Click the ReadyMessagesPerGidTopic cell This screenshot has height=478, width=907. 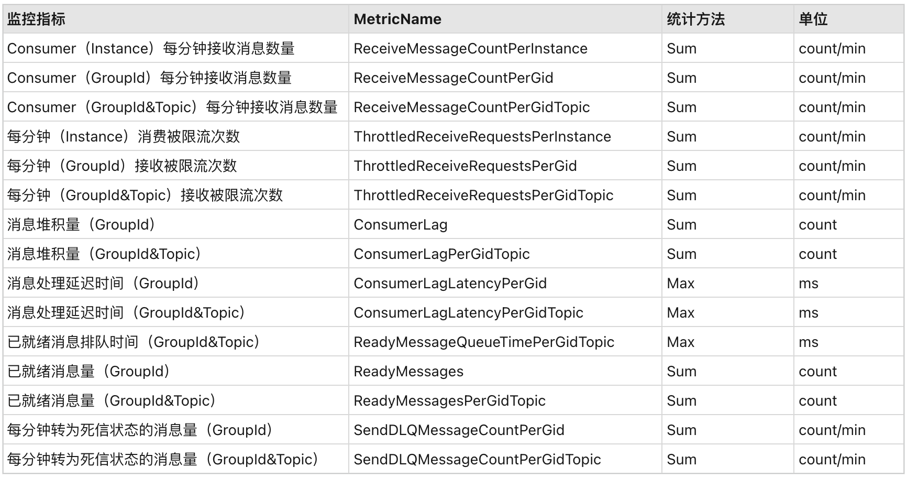click(x=449, y=401)
